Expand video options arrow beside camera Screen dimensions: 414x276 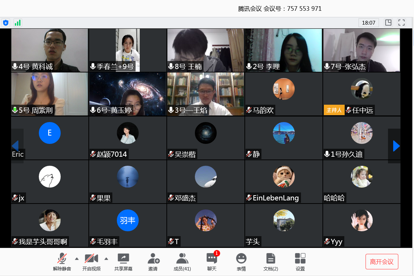[106, 259]
